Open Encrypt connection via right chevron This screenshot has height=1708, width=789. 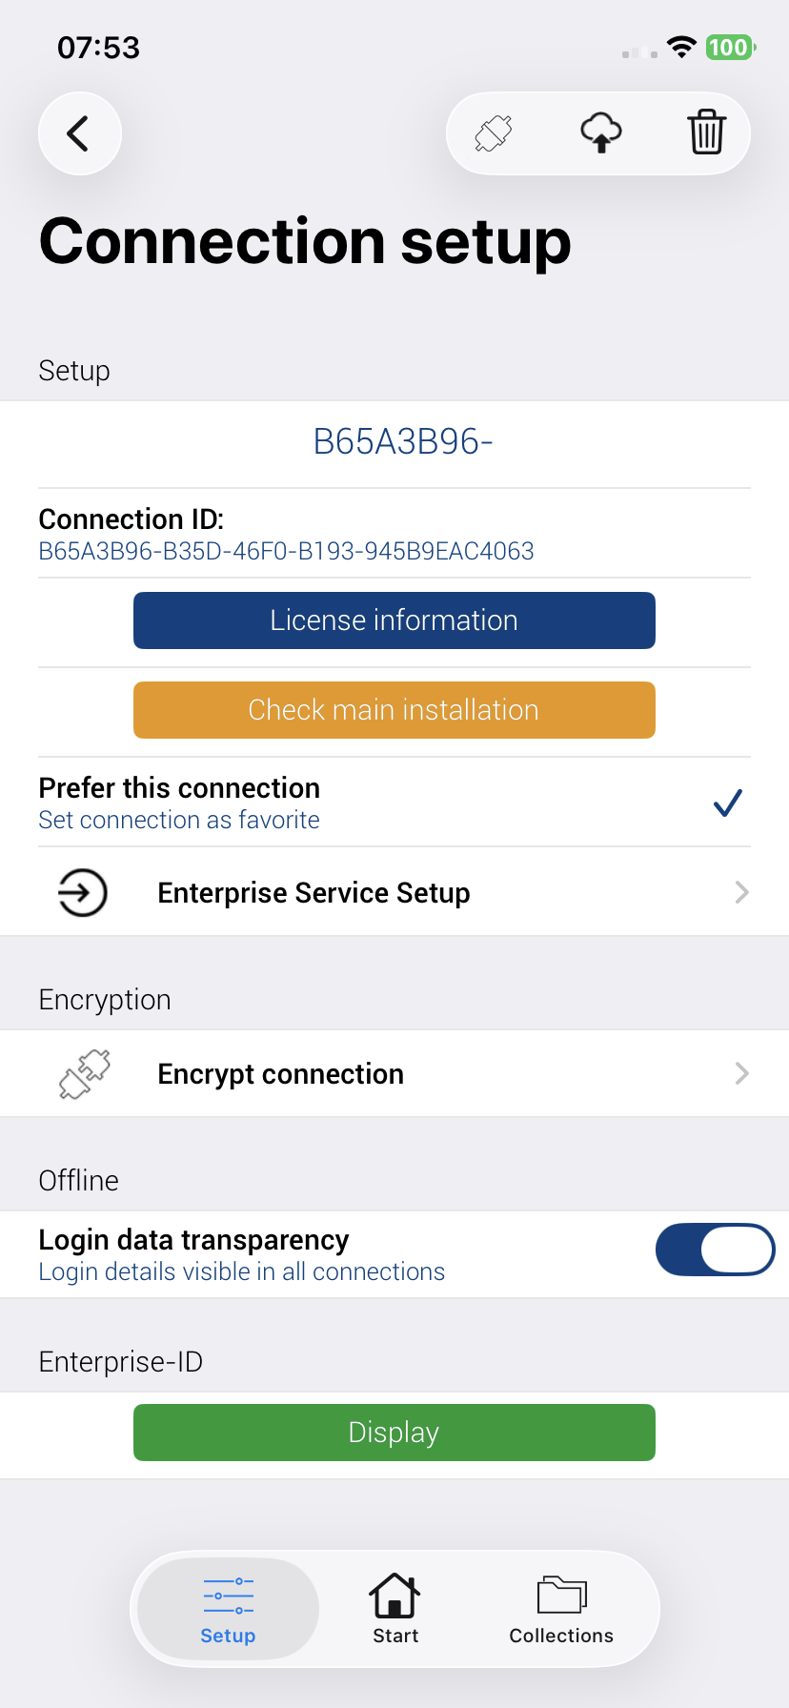tap(741, 1074)
